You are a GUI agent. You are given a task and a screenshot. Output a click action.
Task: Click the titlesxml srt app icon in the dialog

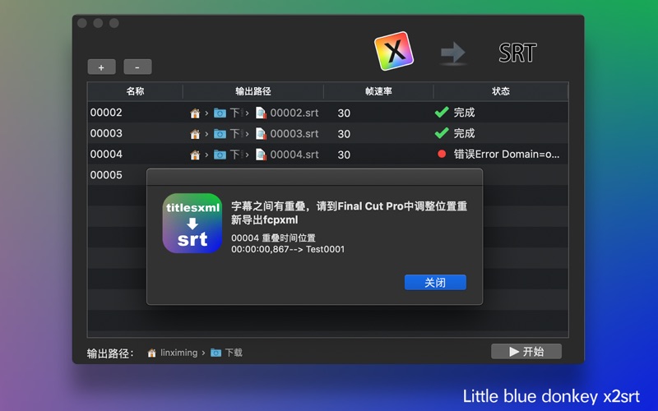192,223
